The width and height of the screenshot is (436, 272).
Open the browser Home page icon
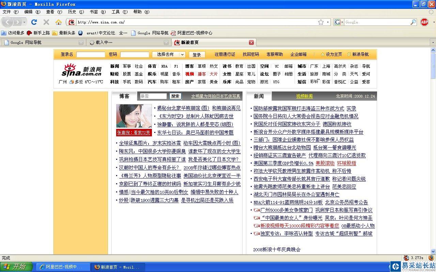[59, 22]
